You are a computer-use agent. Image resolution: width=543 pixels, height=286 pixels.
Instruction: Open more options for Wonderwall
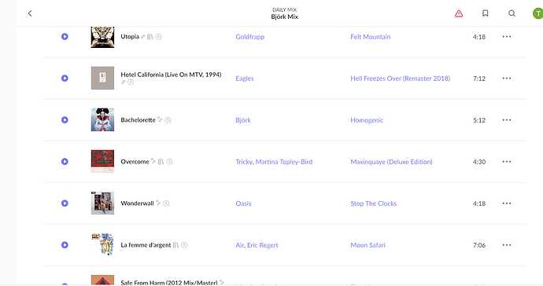507,203
